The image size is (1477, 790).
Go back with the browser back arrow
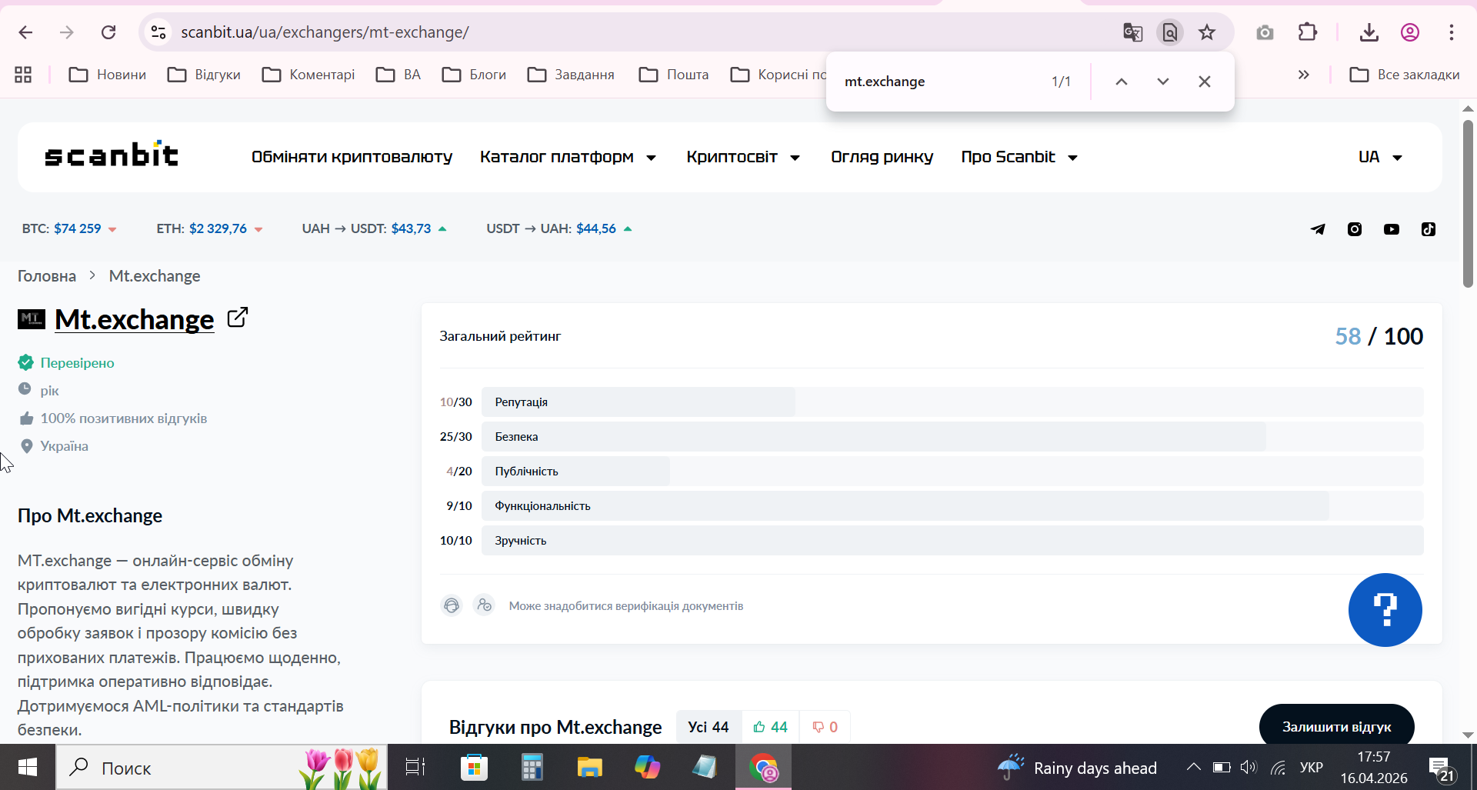(25, 32)
